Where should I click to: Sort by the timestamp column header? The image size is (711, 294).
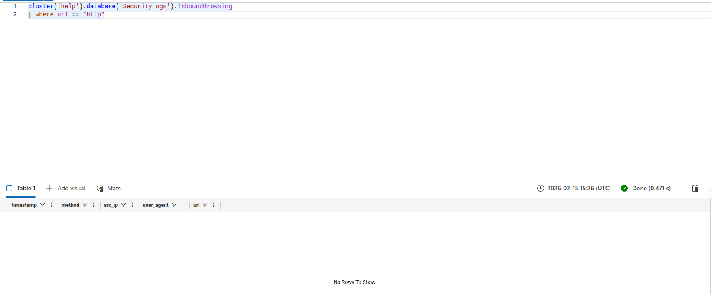tap(24, 205)
